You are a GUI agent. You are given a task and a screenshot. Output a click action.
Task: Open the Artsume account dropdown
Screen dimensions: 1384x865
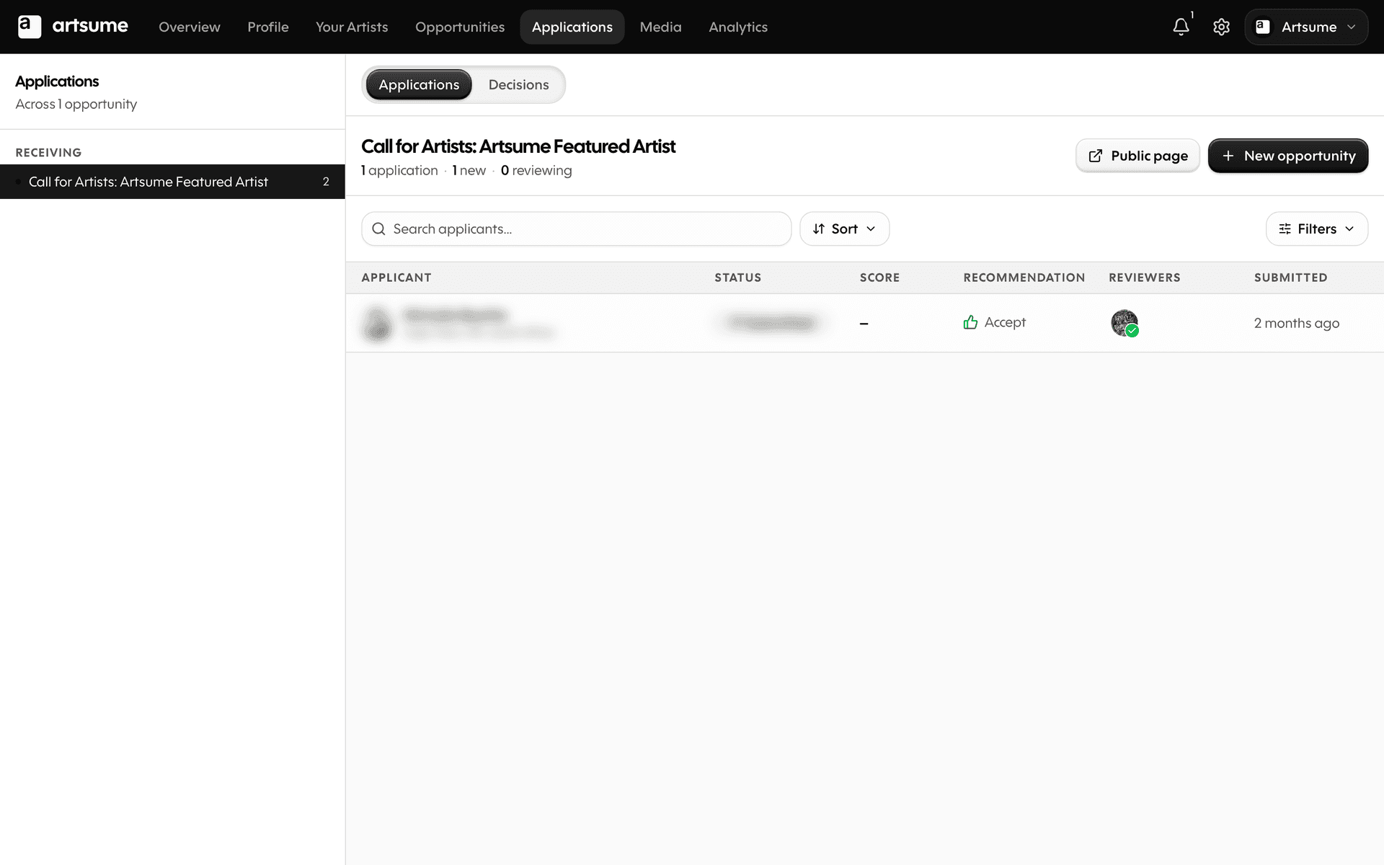point(1306,27)
